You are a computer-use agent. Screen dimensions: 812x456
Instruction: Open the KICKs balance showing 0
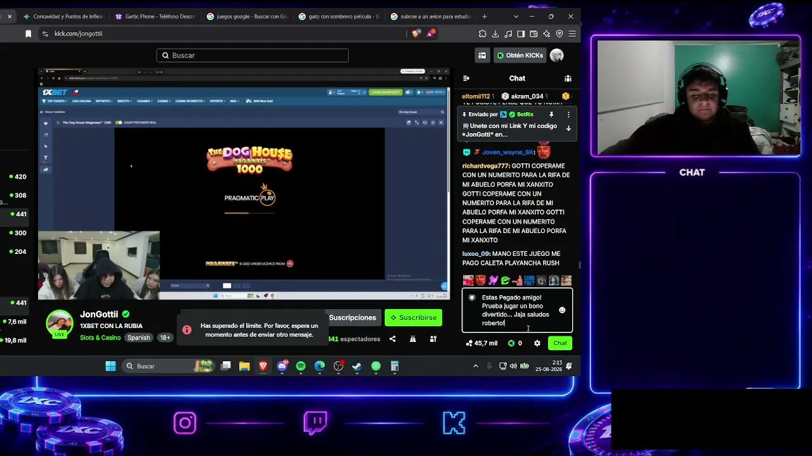pos(514,343)
